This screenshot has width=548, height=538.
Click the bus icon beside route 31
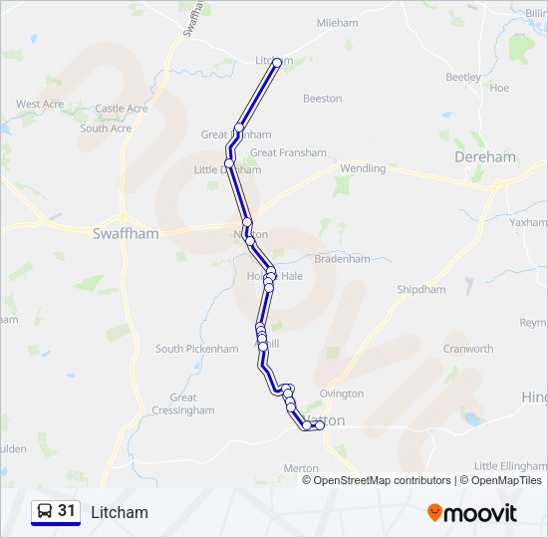point(45,511)
